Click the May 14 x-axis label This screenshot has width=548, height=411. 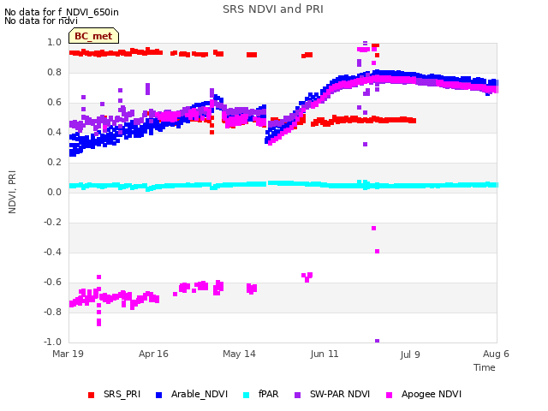(239, 354)
